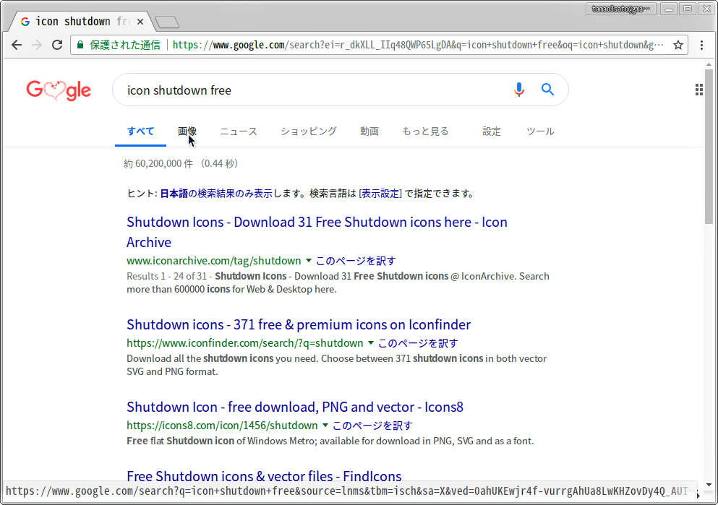Expand dropdown arrow next to icons8.com URL
Image resolution: width=718 pixels, height=505 pixels.
coord(325,425)
